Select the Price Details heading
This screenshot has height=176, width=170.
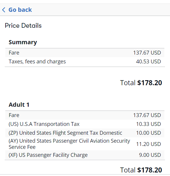[23, 26]
